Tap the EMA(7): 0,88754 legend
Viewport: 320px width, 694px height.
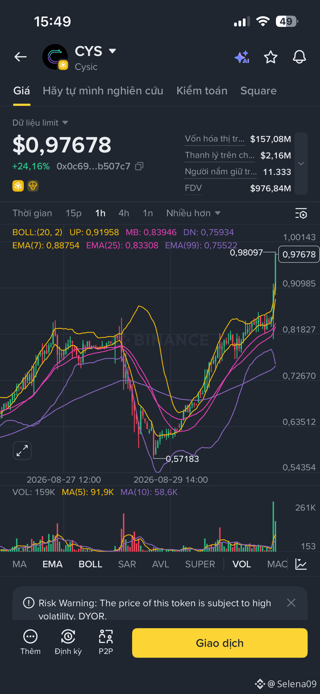(x=46, y=245)
